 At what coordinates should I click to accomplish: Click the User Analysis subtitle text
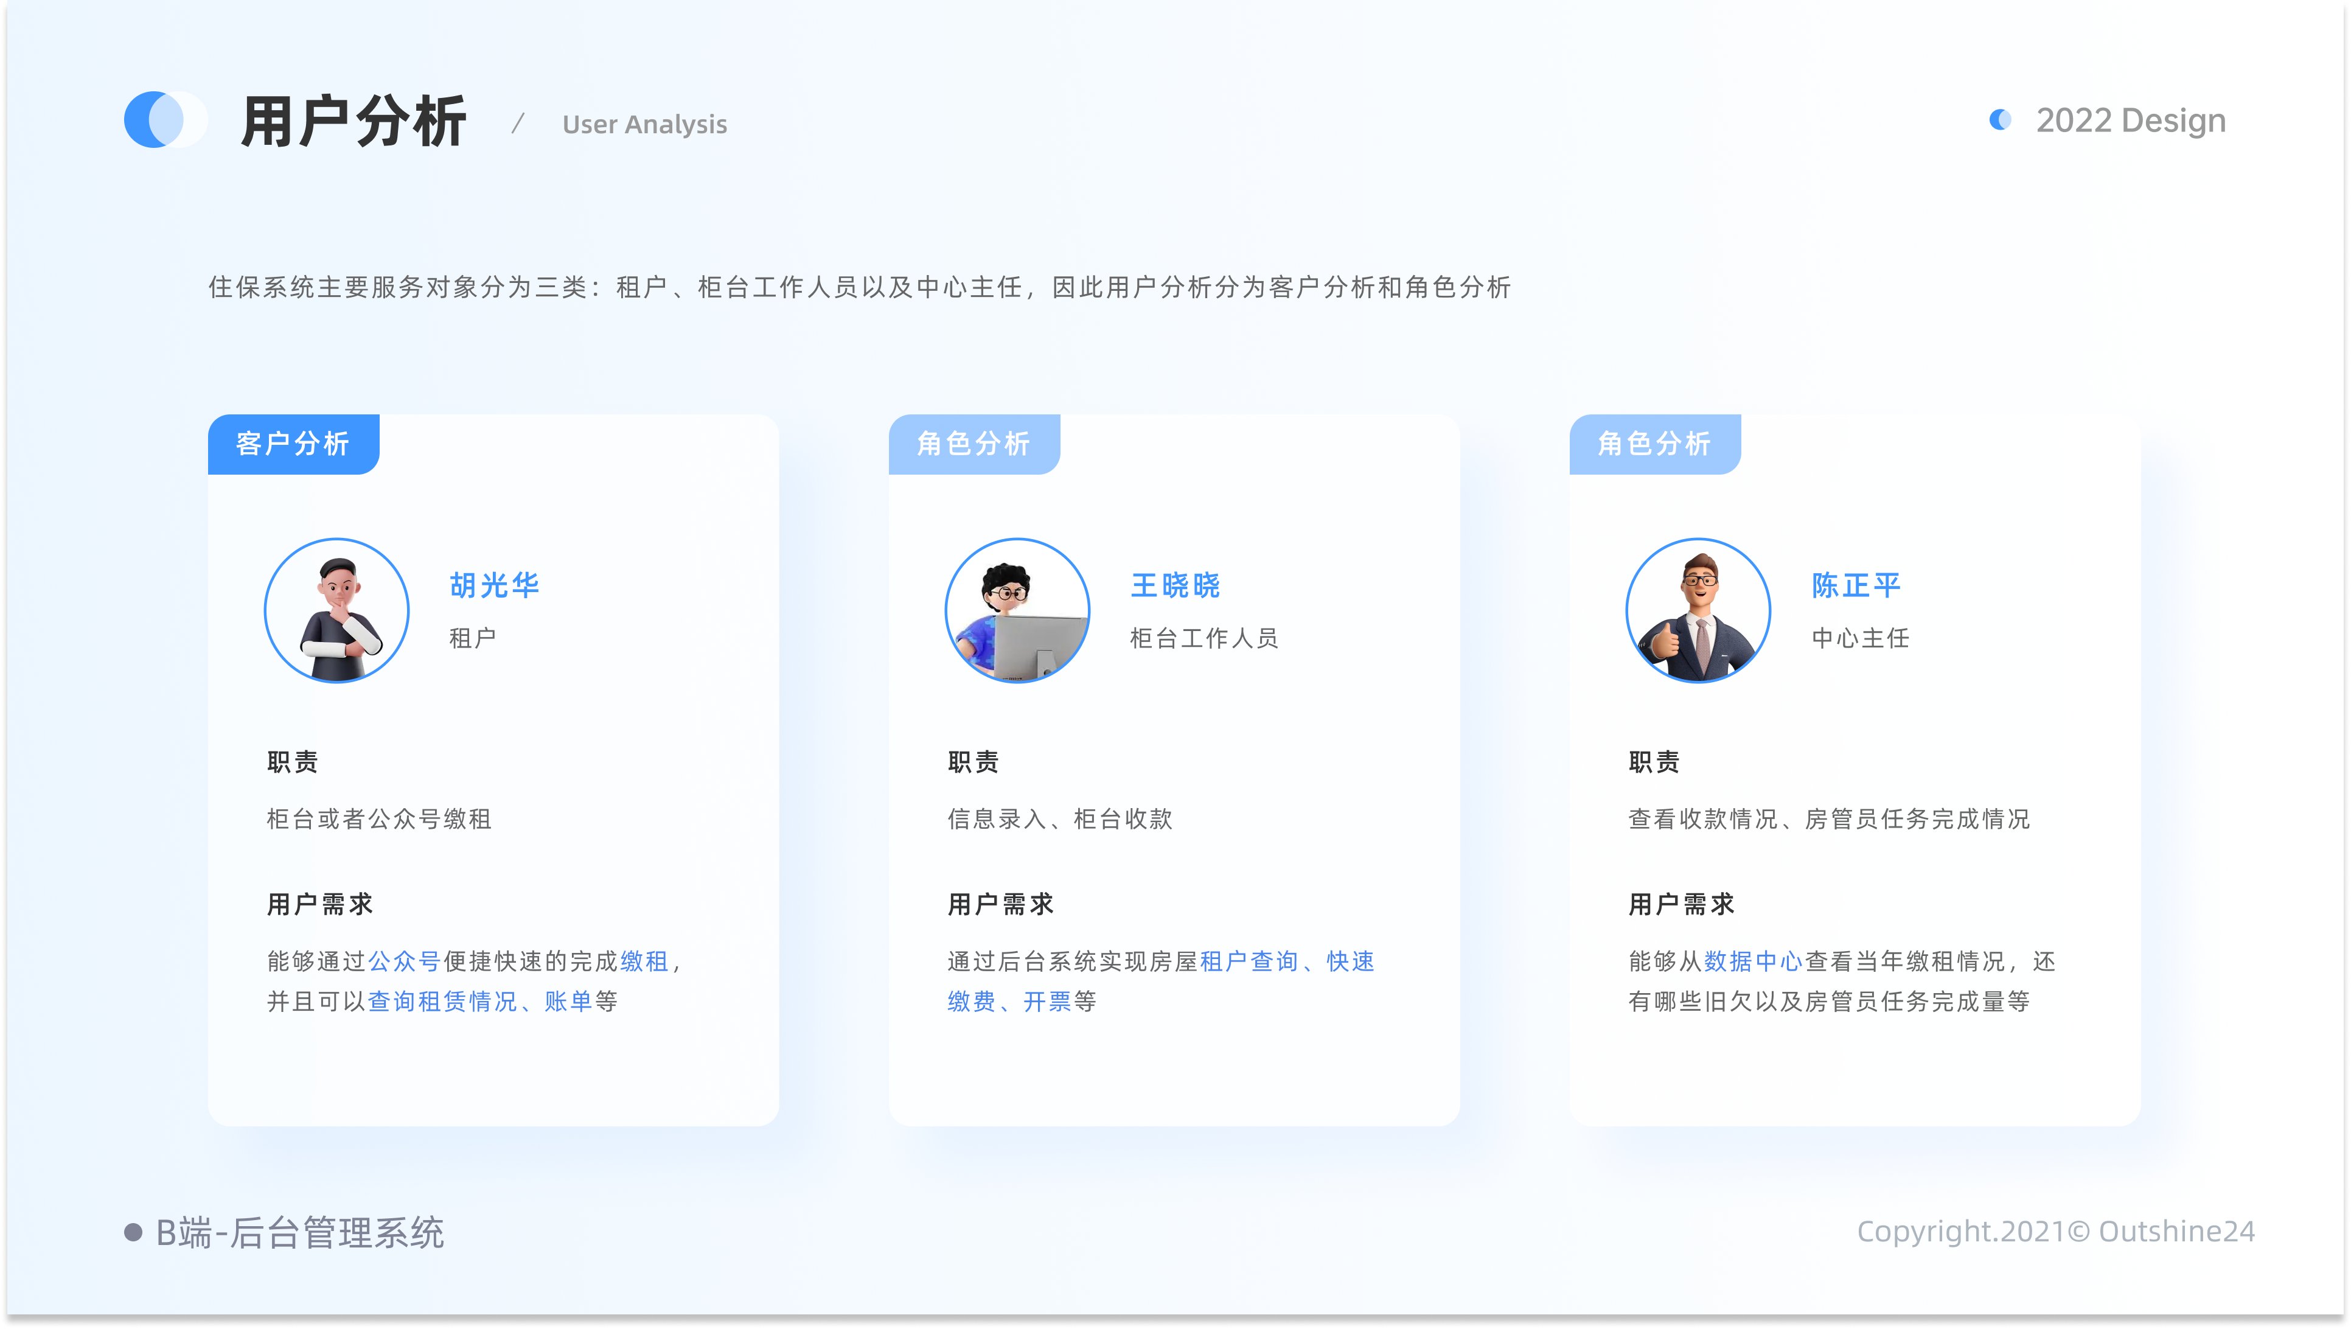644,124
